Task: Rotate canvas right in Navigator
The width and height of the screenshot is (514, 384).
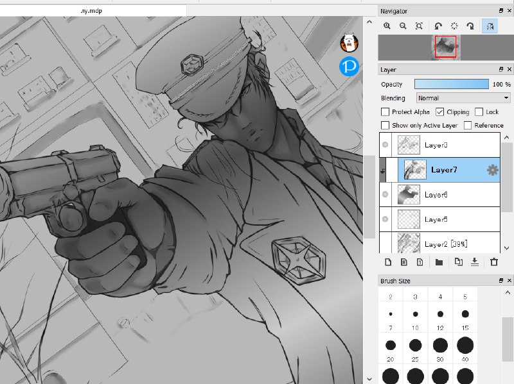Action: click(470, 26)
